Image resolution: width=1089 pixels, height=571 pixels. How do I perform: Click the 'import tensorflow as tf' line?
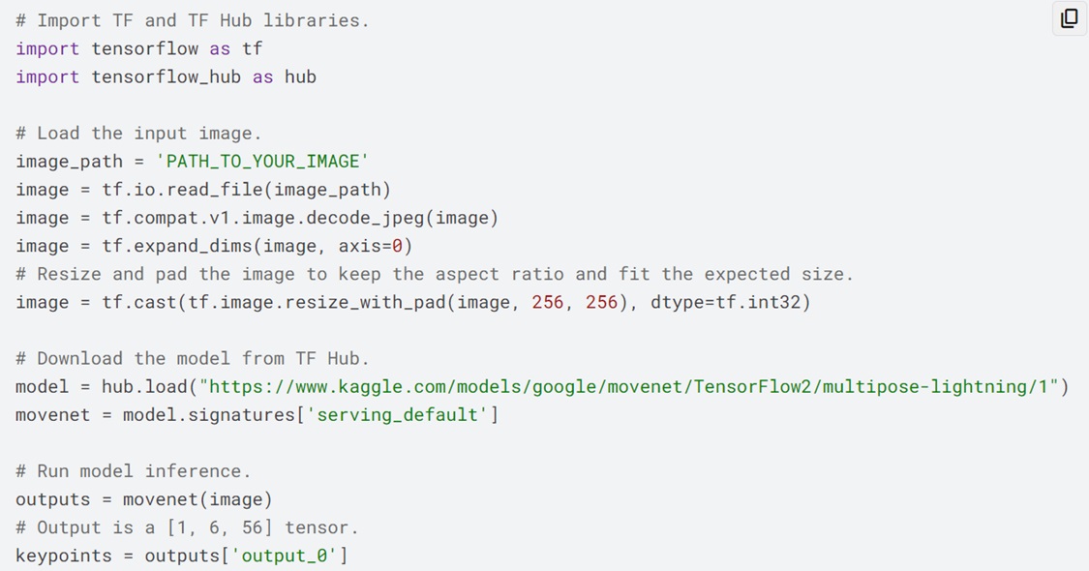[138, 48]
